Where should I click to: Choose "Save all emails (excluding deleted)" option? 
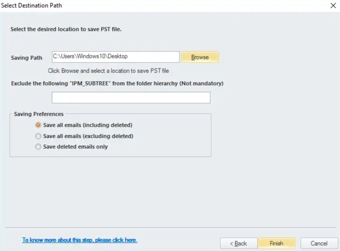tap(38, 136)
